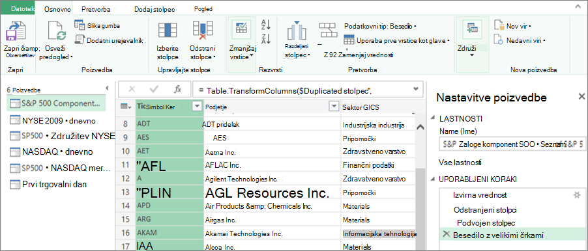Viewport: 588px width, 251px height.
Task: Open Slika gumba properties icon
Action: click(80, 25)
